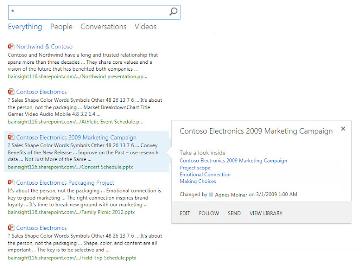Click EDIT in the preview panel
This screenshot has width=362, height=268.
185,213
